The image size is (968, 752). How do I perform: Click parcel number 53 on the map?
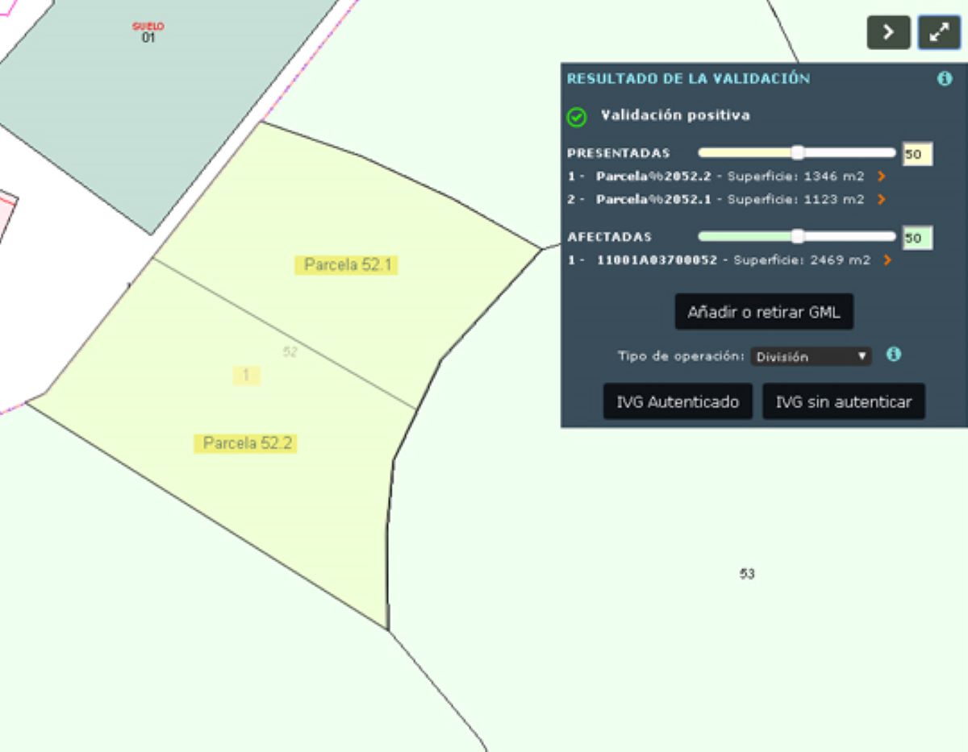pyautogui.click(x=747, y=574)
